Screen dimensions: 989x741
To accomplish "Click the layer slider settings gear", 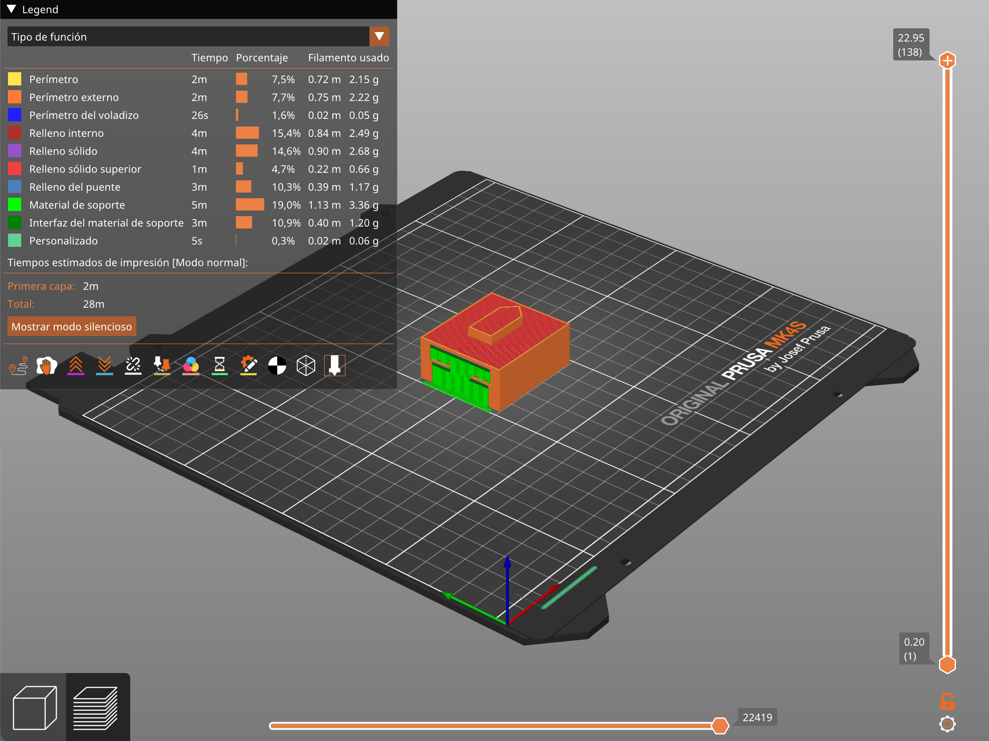I will pos(947,724).
